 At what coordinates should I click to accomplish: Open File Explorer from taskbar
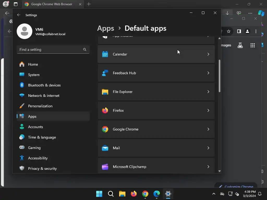click(122, 194)
